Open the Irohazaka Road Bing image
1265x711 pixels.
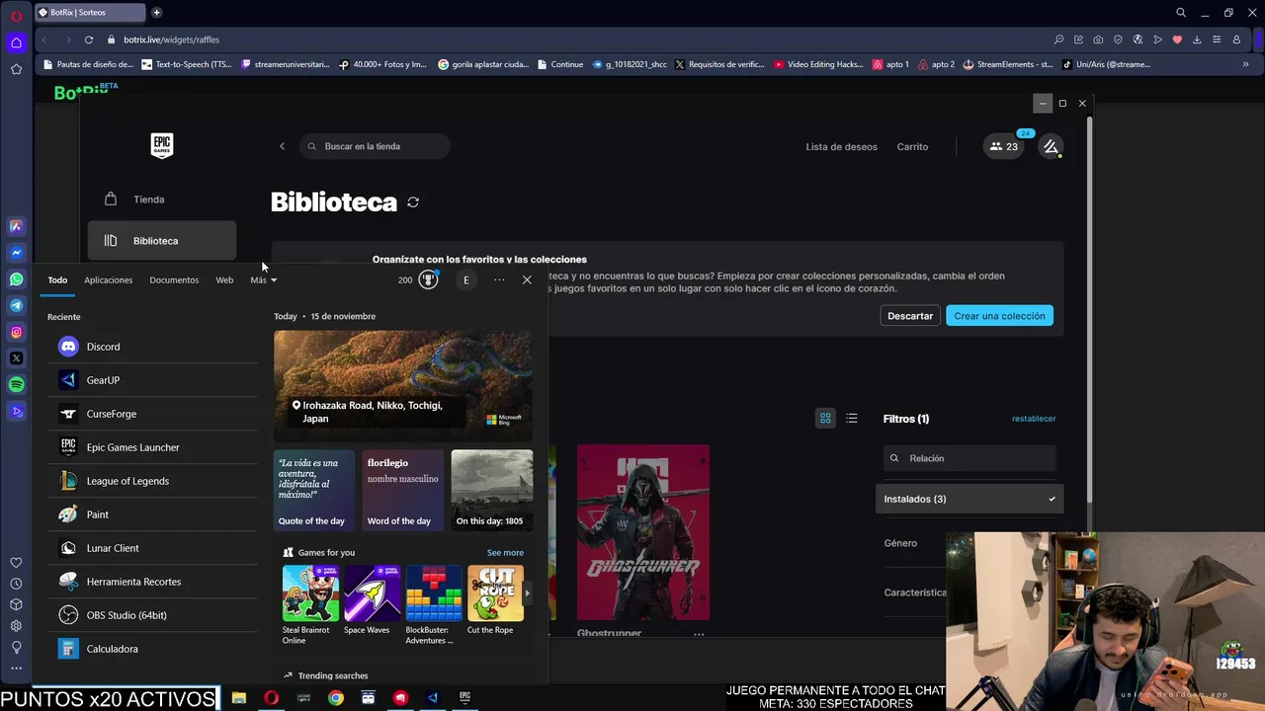pyautogui.click(x=403, y=386)
